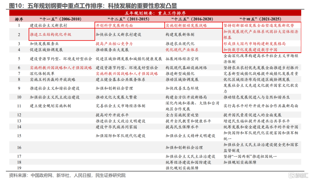Select cell '完善社会主义市场经济体制'
The width and height of the screenshot is (310, 180).
(x=120, y=106)
